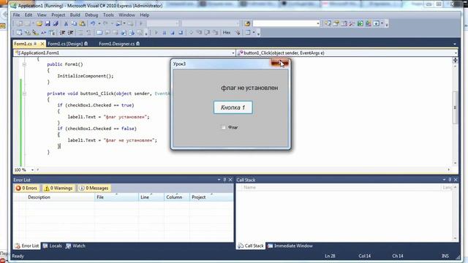468x263 pixels.
Task: Cut selection with the scissors icon
Action: tap(66, 23)
